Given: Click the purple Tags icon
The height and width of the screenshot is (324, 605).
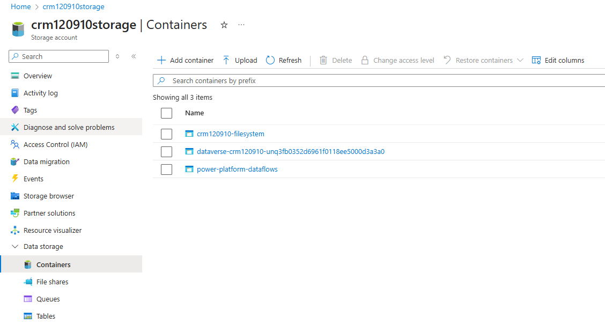Looking at the screenshot, I should 15,111.
